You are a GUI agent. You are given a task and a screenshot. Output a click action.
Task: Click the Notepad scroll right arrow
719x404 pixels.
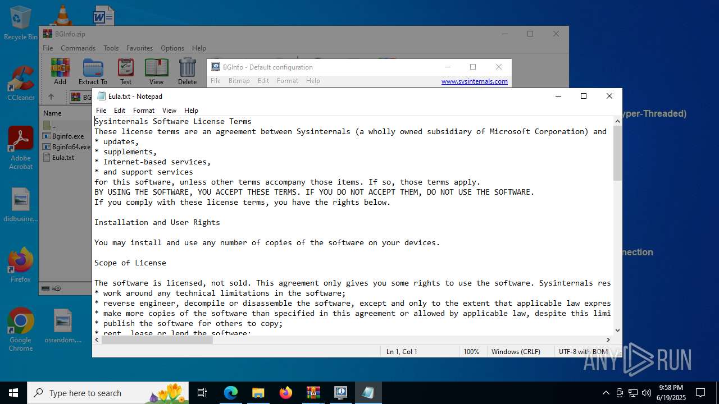point(608,339)
